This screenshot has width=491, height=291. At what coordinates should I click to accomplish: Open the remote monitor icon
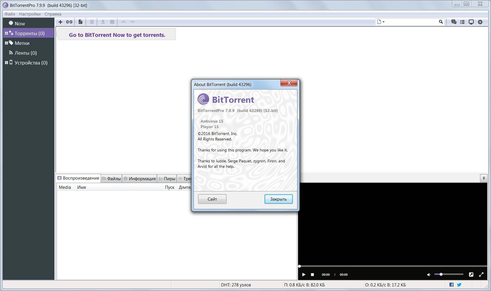click(x=471, y=22)
